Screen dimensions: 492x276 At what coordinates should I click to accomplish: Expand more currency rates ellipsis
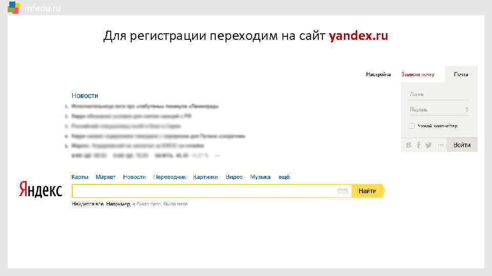point(217,155)
